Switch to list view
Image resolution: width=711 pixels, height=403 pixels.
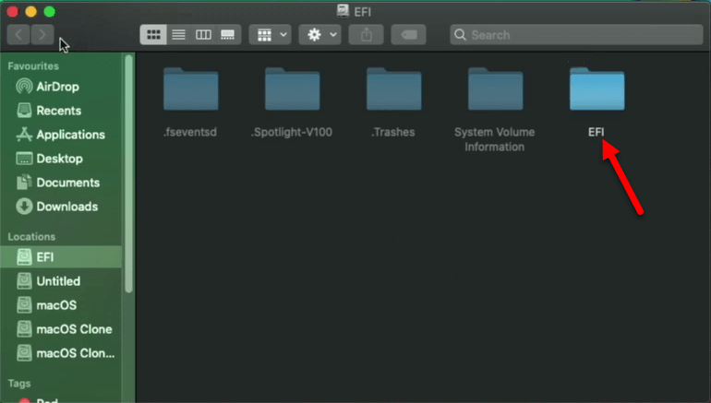click(178, 35)
